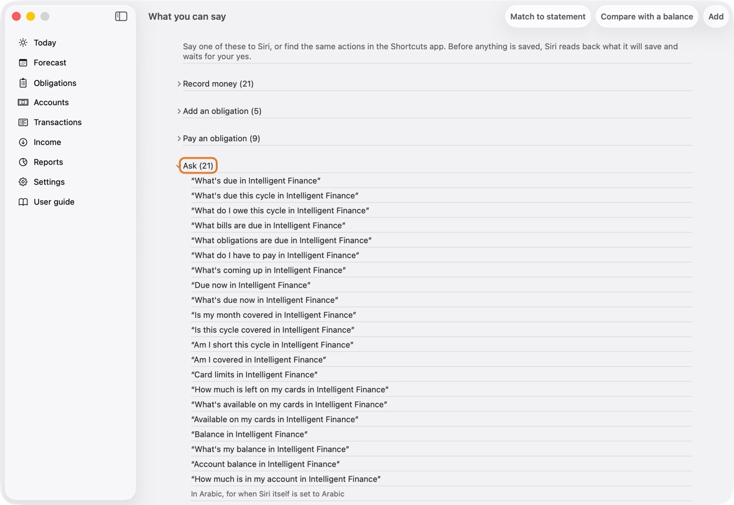
Task: Click the Add button in toolbar
Action: tap(716, 16)
